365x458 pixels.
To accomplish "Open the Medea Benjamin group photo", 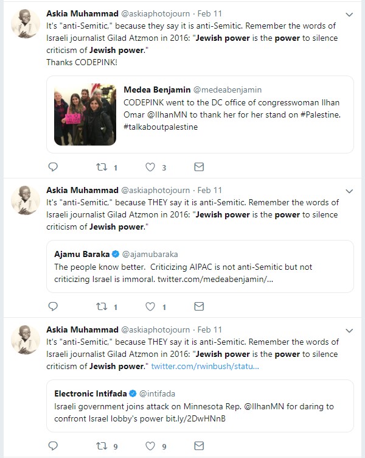I will [x=85, y=114].
